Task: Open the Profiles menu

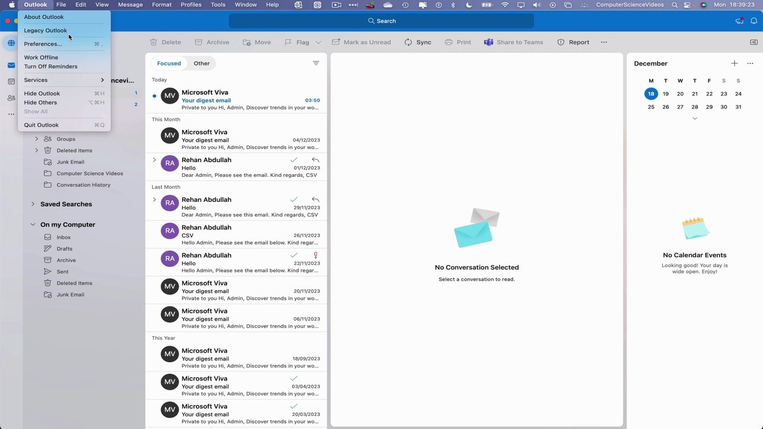Action: 191,5
